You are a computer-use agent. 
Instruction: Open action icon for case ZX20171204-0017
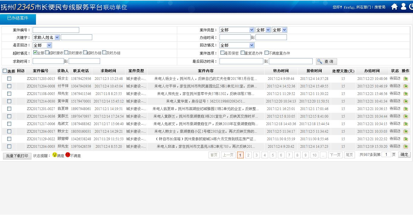click(405, 131)
